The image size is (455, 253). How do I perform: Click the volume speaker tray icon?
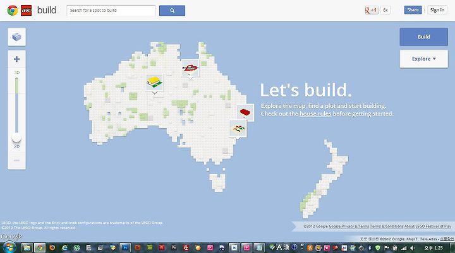pos(412,248)
